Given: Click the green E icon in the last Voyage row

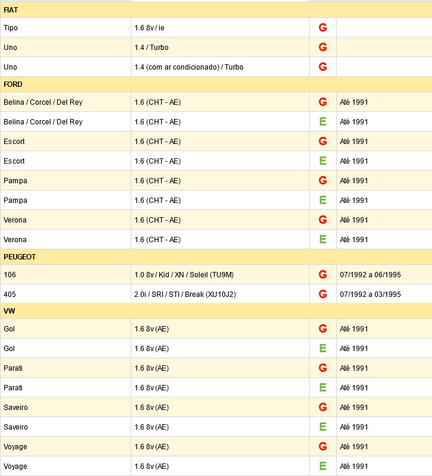Looking at the screenshot, I should 323,466.
